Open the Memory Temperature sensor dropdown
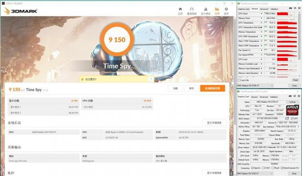Viewport: 302px width, 176px height. tap(261, 32)
